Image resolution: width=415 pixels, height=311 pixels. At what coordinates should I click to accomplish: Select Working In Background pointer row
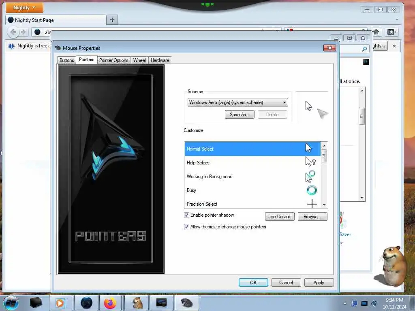click(252, 177)
